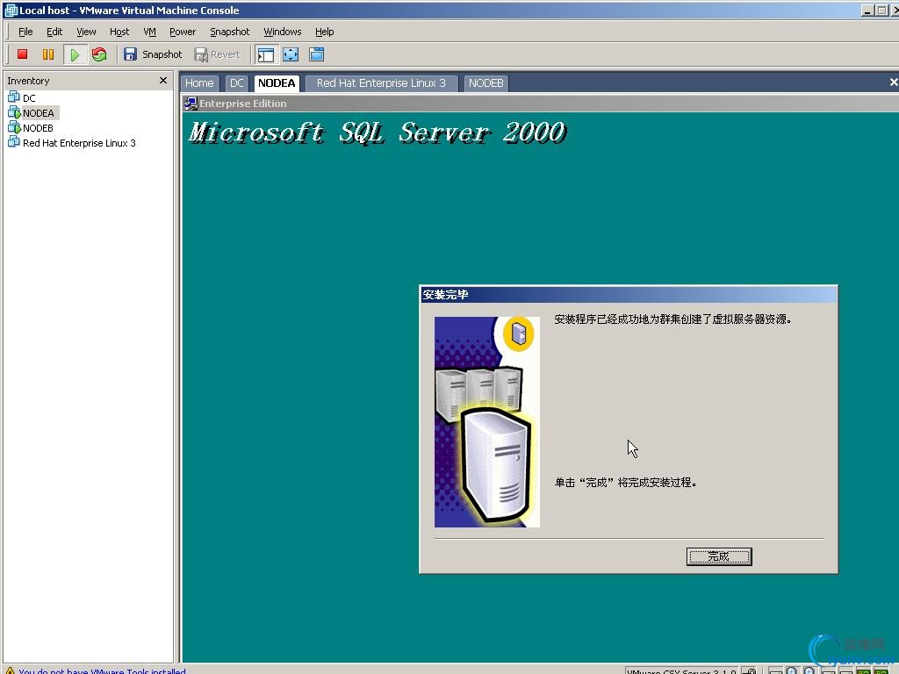
Task: Switch to the NODEB tab
Action: (x=486, y=83)
